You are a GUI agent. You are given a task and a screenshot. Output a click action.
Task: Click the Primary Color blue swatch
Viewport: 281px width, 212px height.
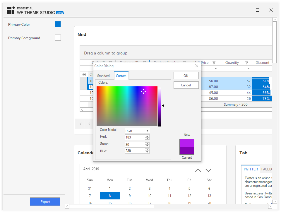[x=58, y=24]
